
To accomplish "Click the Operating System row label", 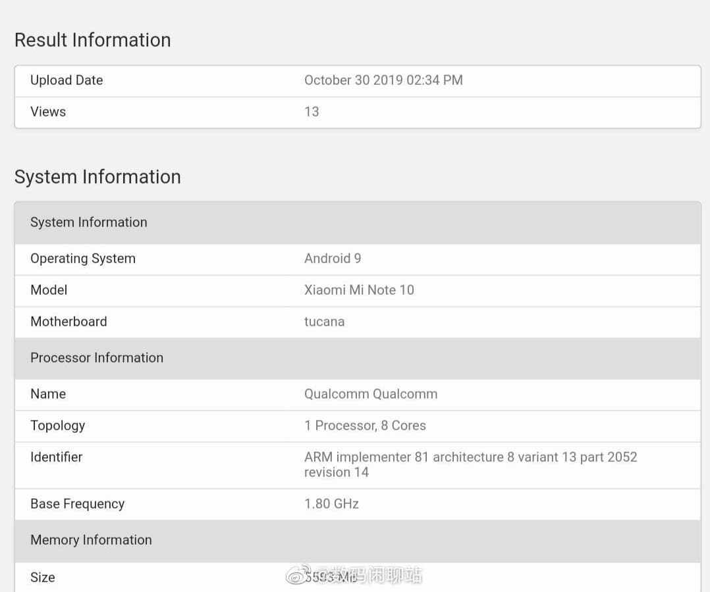I will 83,259.
